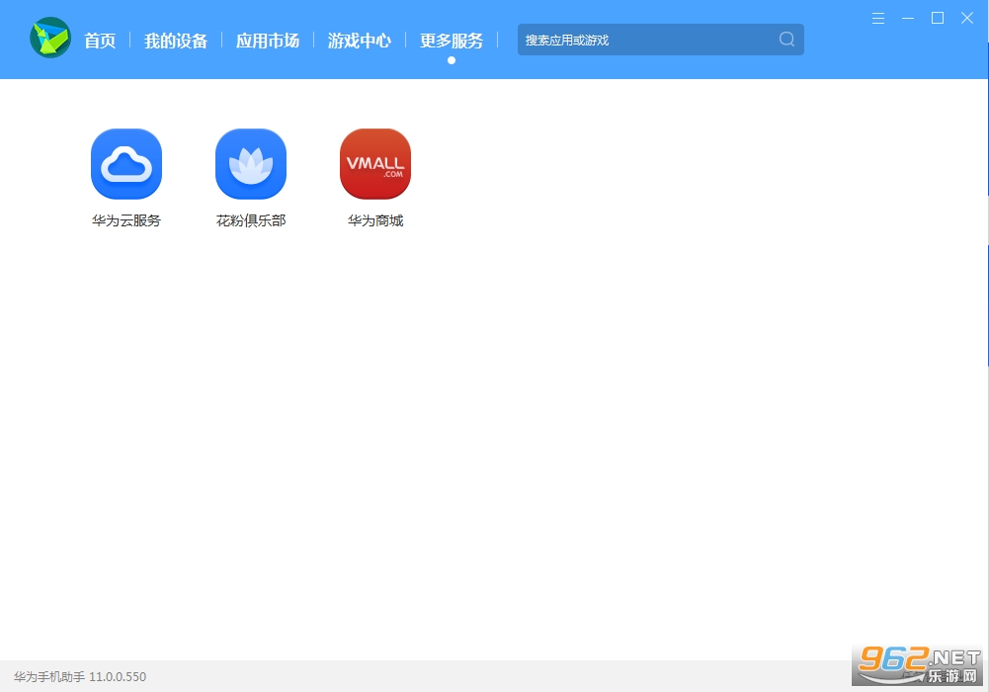
Task: Select the 更多服务 tab
Action: tap(452, 41)
